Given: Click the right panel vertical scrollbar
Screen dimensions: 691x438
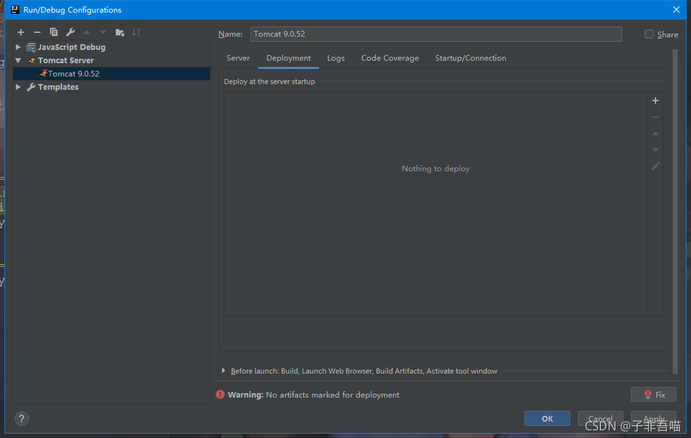Looking at the screenshot, I should 675,211.
